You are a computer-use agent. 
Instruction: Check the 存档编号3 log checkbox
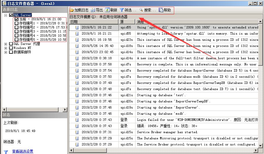pos(17,31)
